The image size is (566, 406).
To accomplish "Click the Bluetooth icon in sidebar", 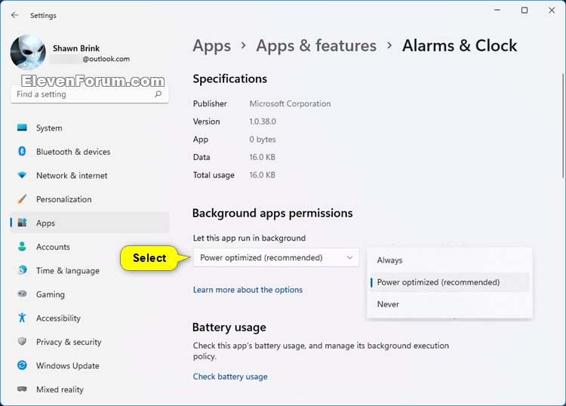I will click(x=22, y=152).
